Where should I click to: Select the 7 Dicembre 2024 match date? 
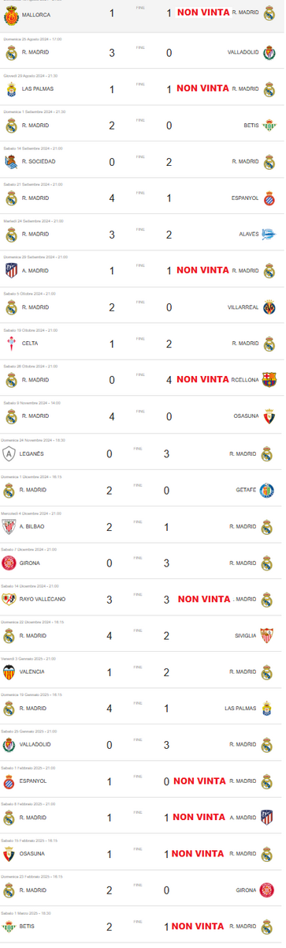[x=28, y=550]
